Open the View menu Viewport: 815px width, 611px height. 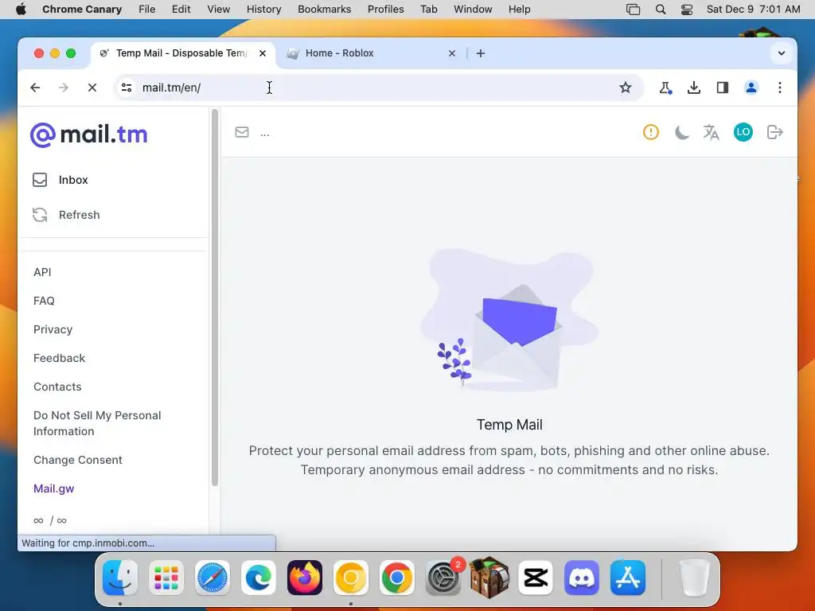coord(218,10)
